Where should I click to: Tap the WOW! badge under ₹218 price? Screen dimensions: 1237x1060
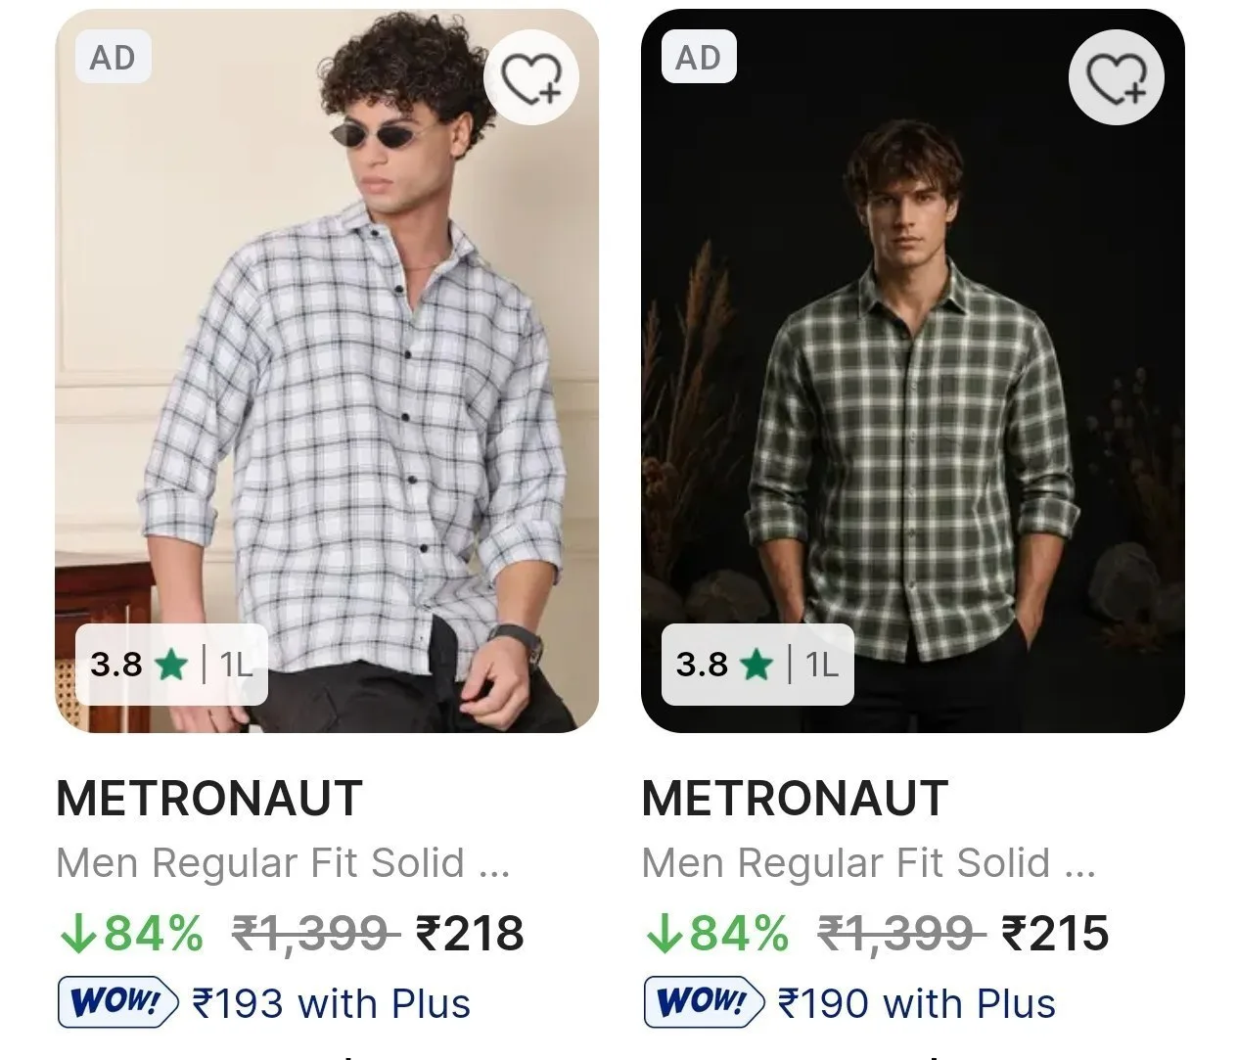pyautogui.click(x=118, y=1002)
